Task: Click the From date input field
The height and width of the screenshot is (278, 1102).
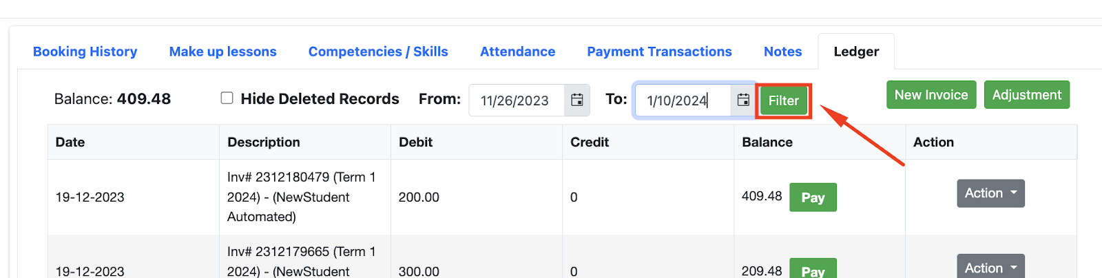Action: click(x=517, y=100)
